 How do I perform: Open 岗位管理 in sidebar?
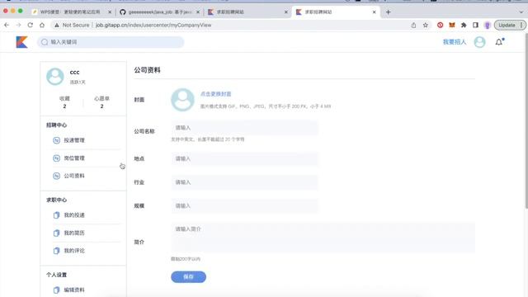(x=74, y=158)
